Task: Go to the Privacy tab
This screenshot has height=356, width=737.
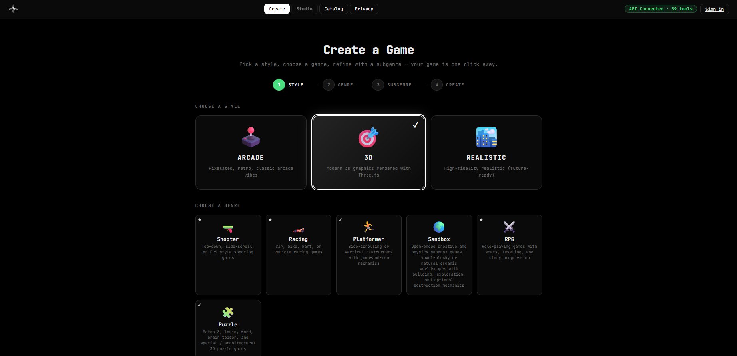Action: pyautogui.click(x=364, y=9)
